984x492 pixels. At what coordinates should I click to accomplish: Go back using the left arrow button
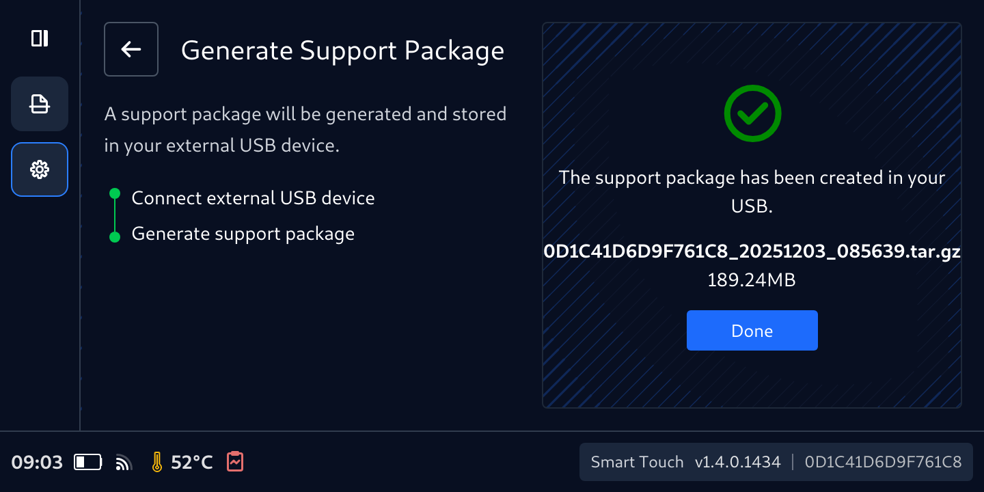click(131, 49)
